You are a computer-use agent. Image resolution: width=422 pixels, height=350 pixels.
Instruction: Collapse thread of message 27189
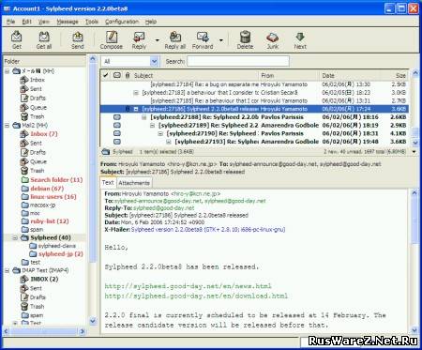(x=152, y=125)
